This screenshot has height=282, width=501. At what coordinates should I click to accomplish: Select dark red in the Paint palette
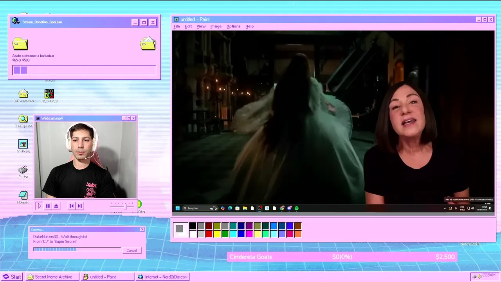coord(209,226)
